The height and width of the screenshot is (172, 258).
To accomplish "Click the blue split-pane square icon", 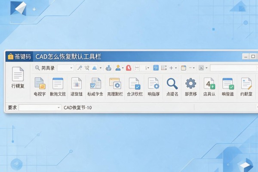I will pyautogui.click(x=156, y=68).
